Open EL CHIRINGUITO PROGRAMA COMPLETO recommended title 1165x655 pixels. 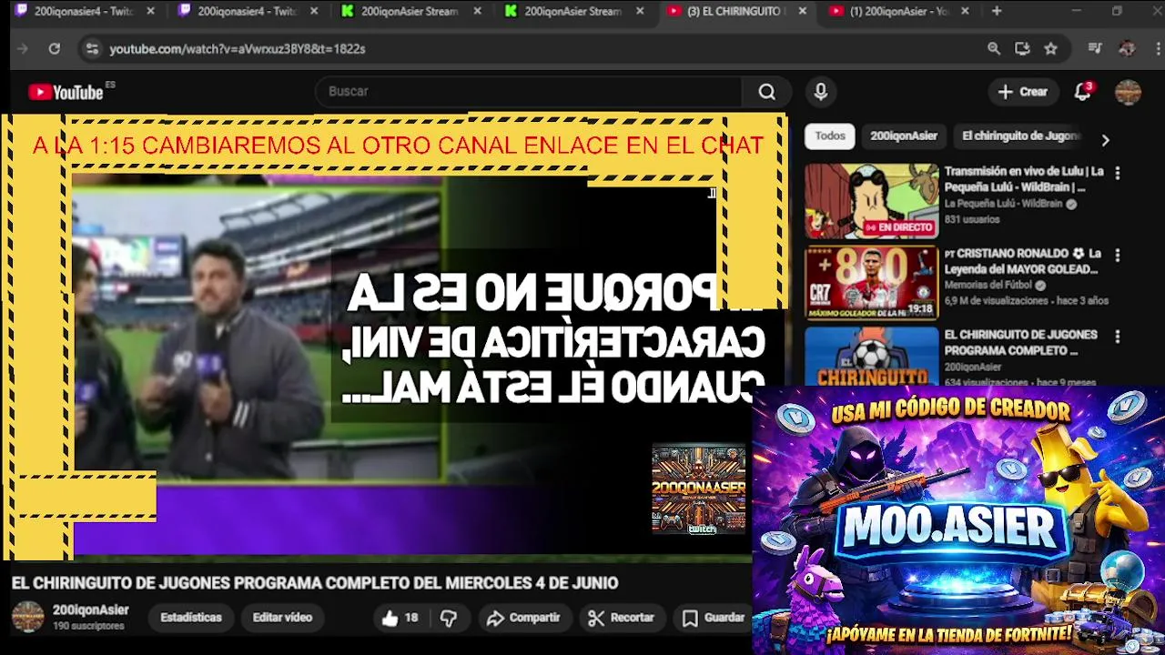coord(1020,343)
